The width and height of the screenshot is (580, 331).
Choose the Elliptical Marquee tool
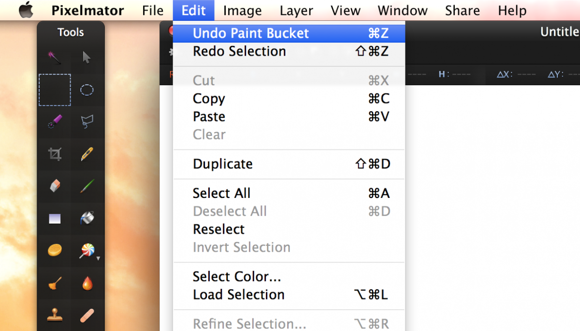[x=87, y=90]
